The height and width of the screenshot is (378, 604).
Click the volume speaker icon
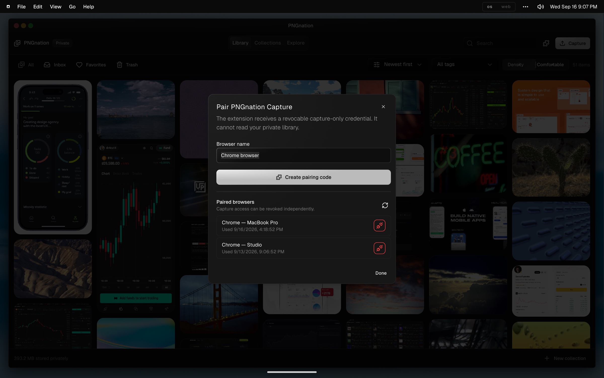540,7
